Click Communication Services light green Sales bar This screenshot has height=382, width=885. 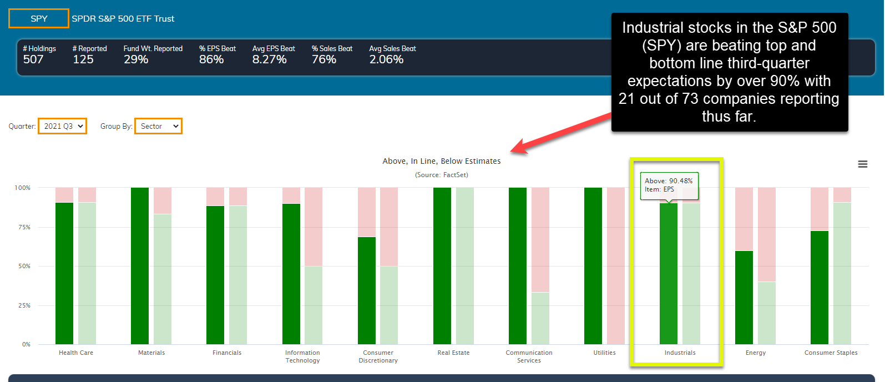pos(540,318)
